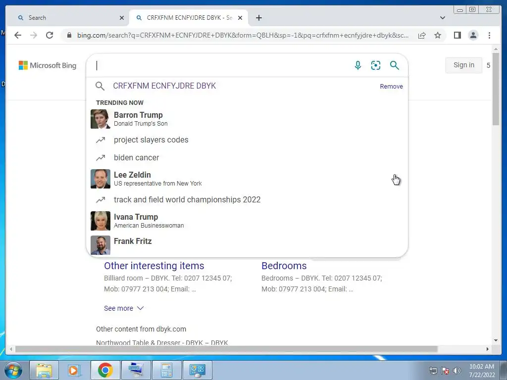Open Bedrooms result link
The image size is (507, 380).
284,266
